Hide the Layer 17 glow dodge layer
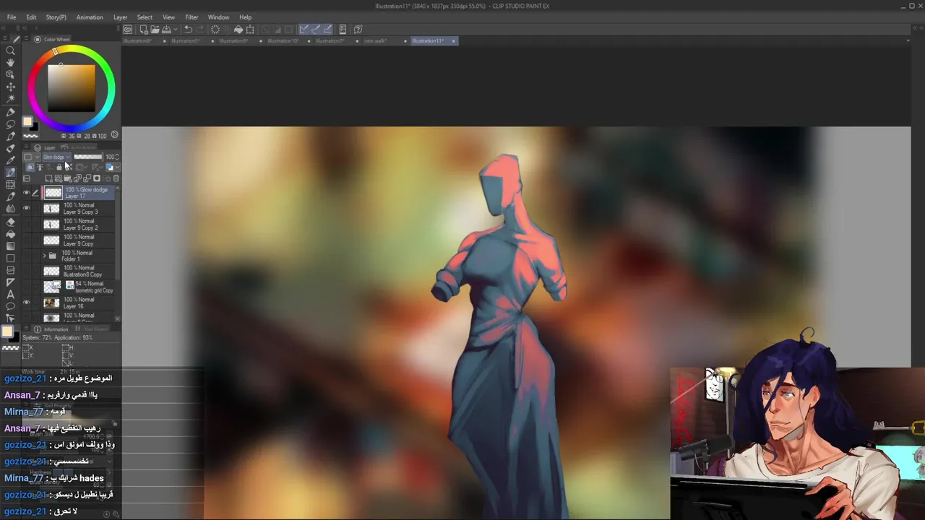 pos(27,193)
